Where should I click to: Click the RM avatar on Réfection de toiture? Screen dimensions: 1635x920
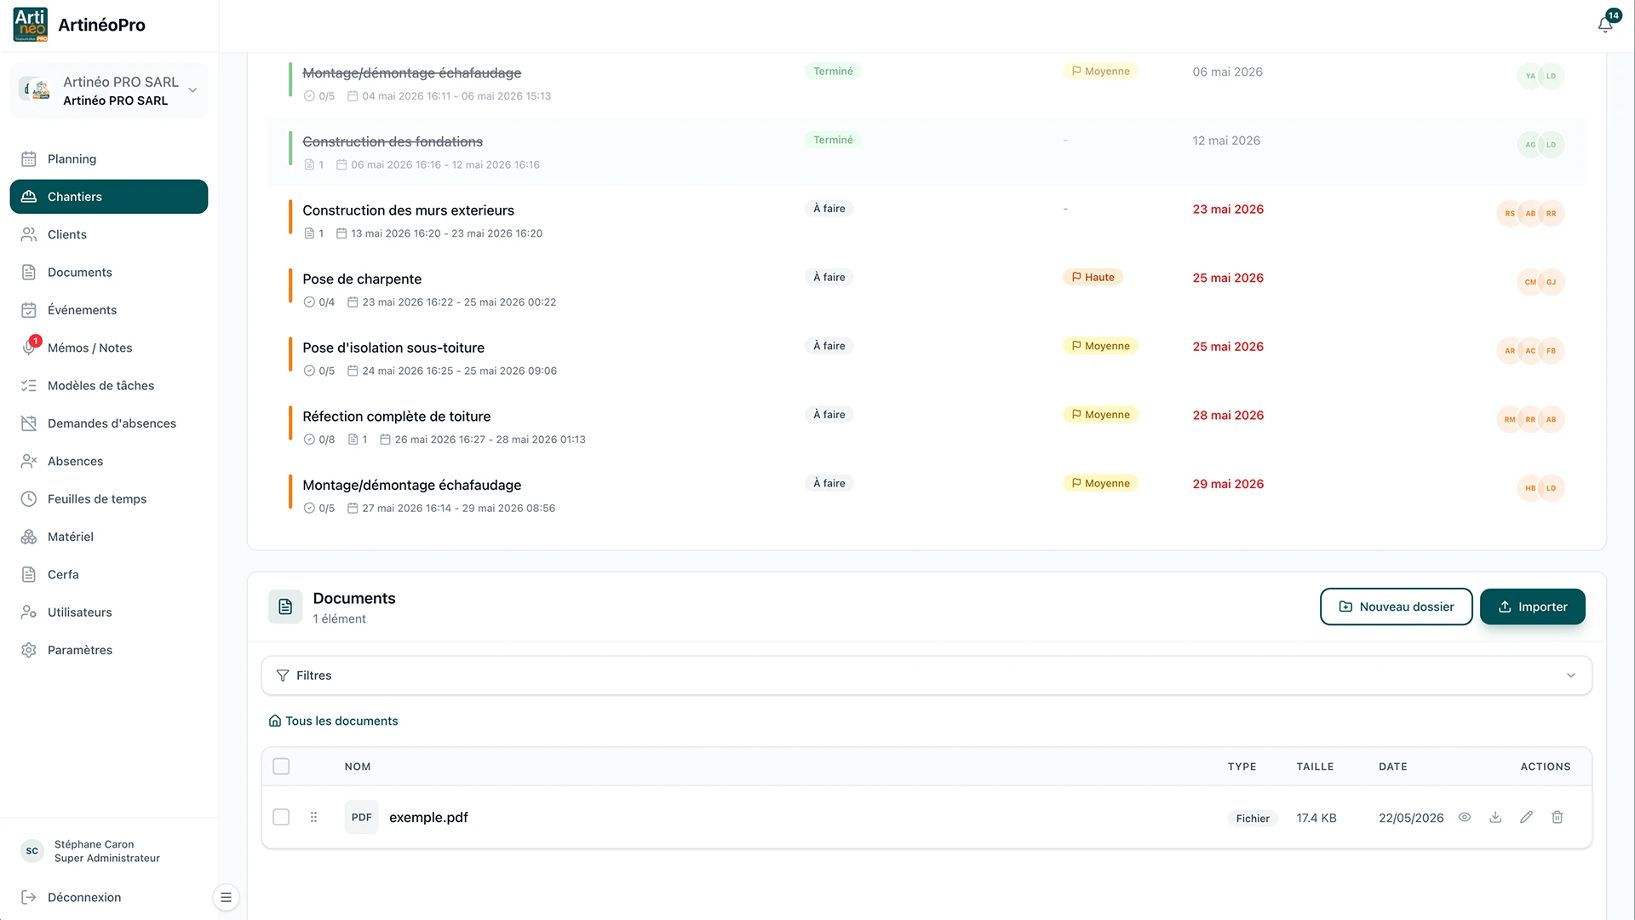1510,419
